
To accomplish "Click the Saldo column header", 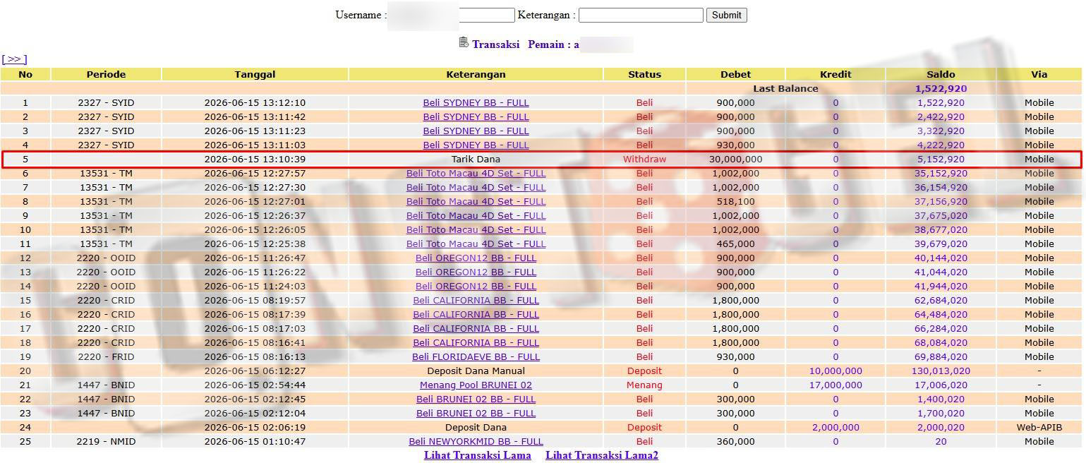I will point(941,74).
